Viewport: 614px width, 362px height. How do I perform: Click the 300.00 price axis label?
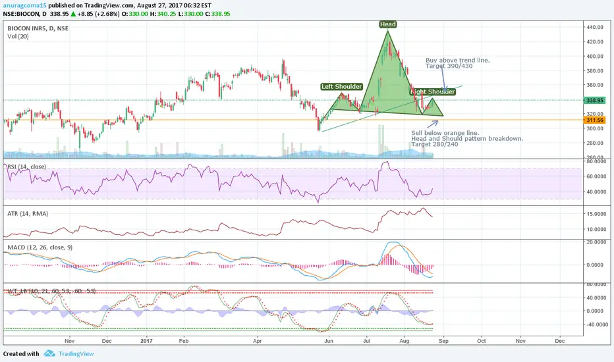coord(594,129)
